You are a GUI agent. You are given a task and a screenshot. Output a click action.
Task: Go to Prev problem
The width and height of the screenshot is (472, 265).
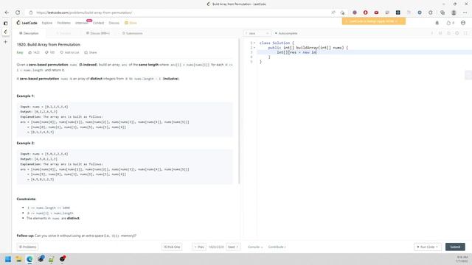(199, 247)
